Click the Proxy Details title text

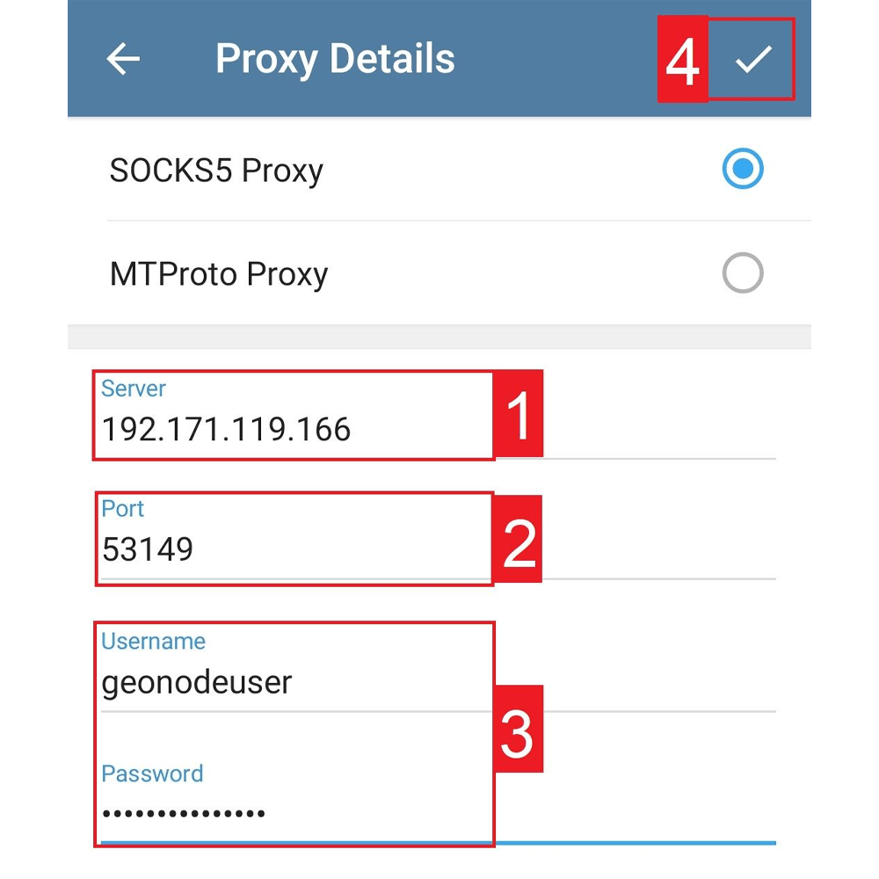[x=336, y=58]
